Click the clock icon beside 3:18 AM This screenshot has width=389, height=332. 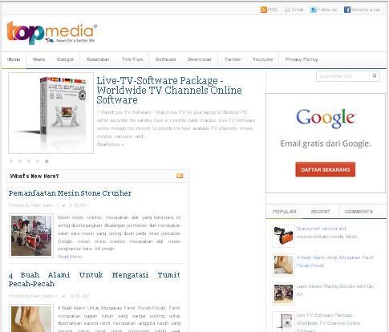63,205
